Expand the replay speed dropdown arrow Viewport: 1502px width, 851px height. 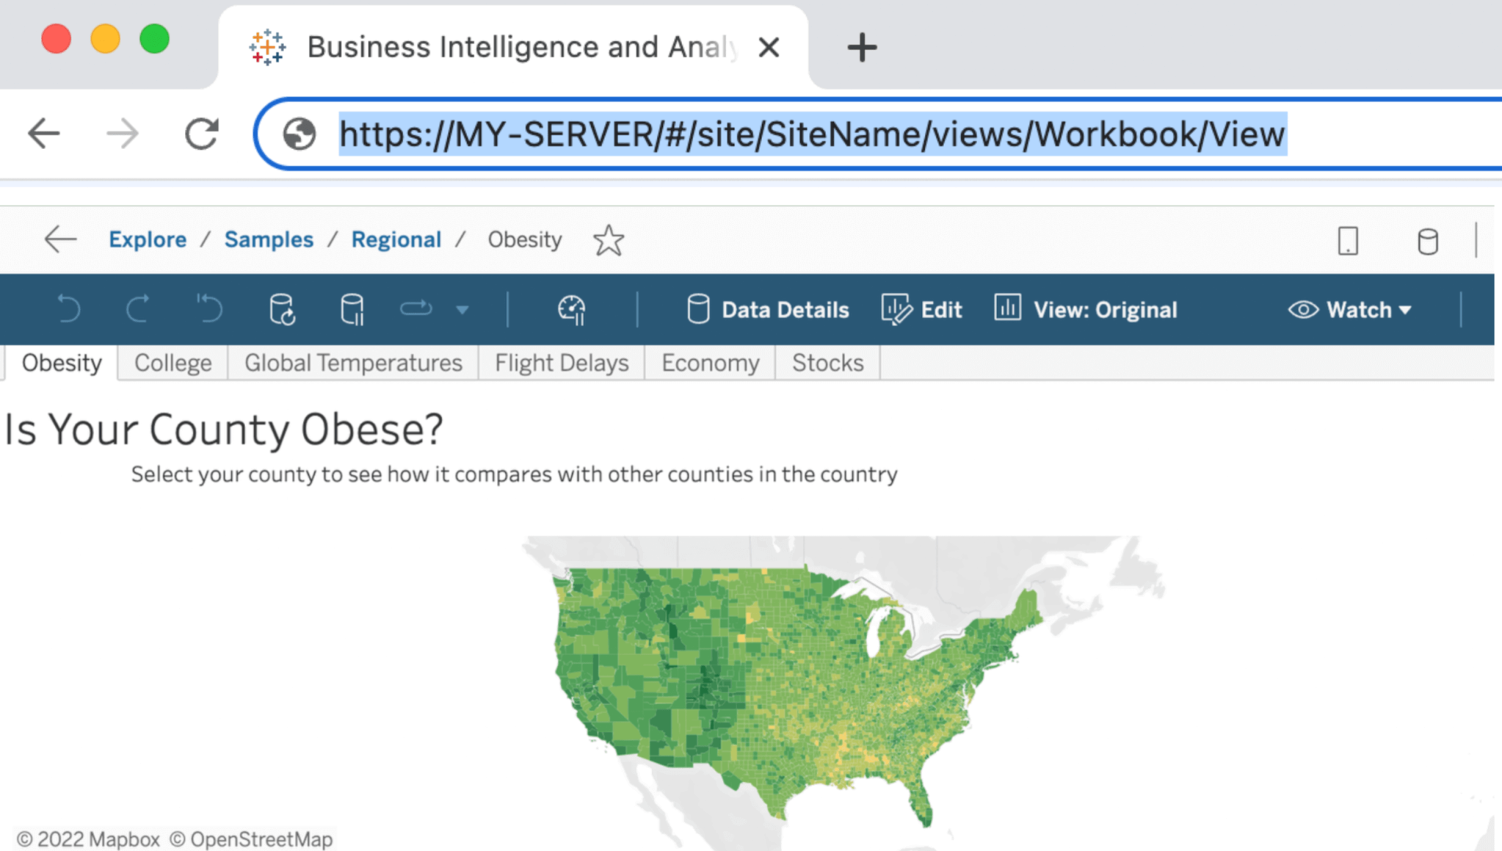point(463,309)
